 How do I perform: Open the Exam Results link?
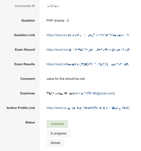88,64
